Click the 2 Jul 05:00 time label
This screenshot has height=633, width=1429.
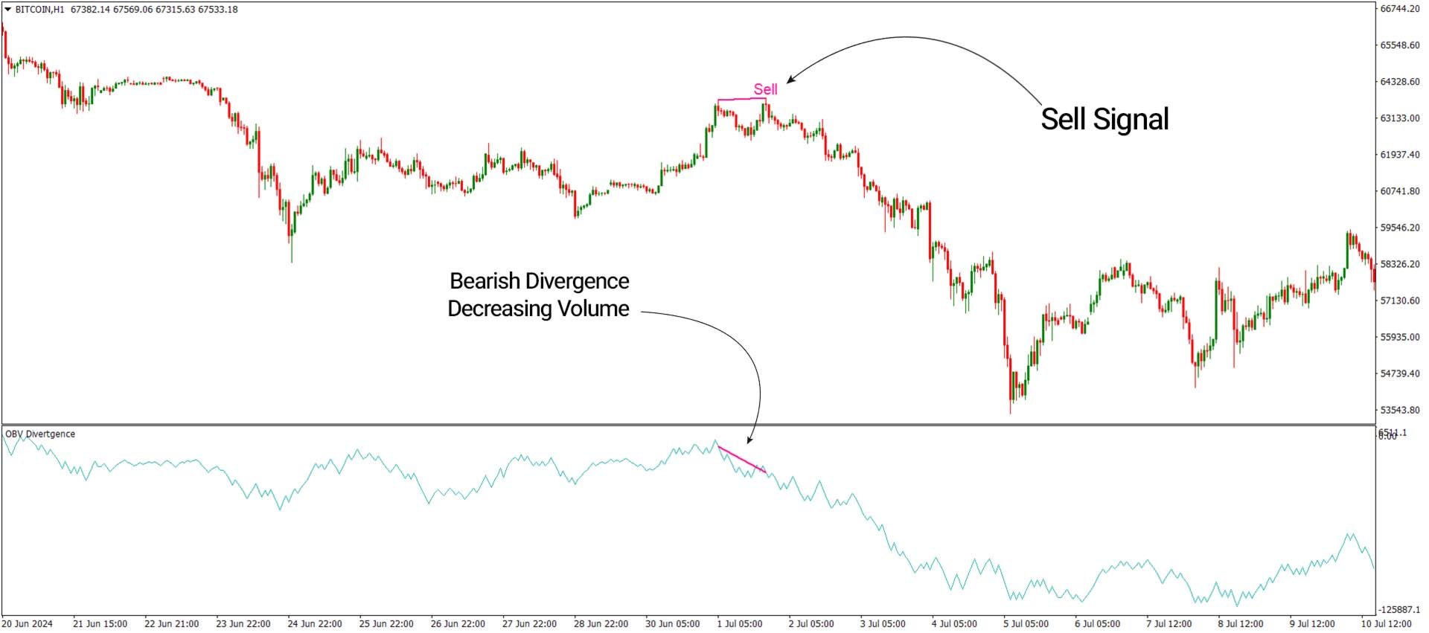pos(812,624)
